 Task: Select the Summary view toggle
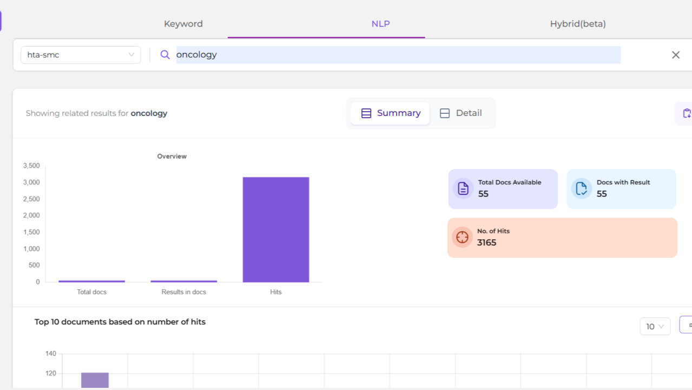click(x=390, y=113)
